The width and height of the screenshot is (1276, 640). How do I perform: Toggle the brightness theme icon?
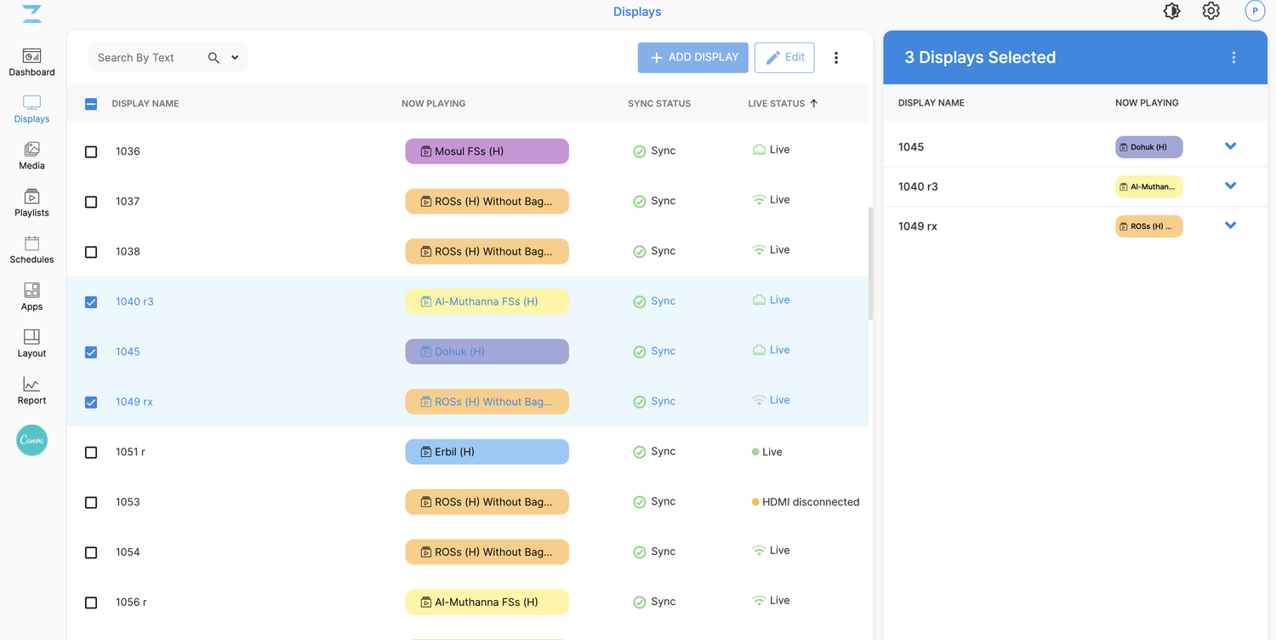1171,11
